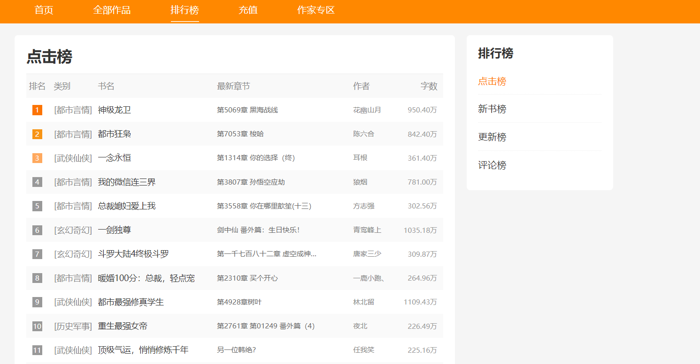Click the [都市言情] category of 都市狂枭

pos(73,134)
